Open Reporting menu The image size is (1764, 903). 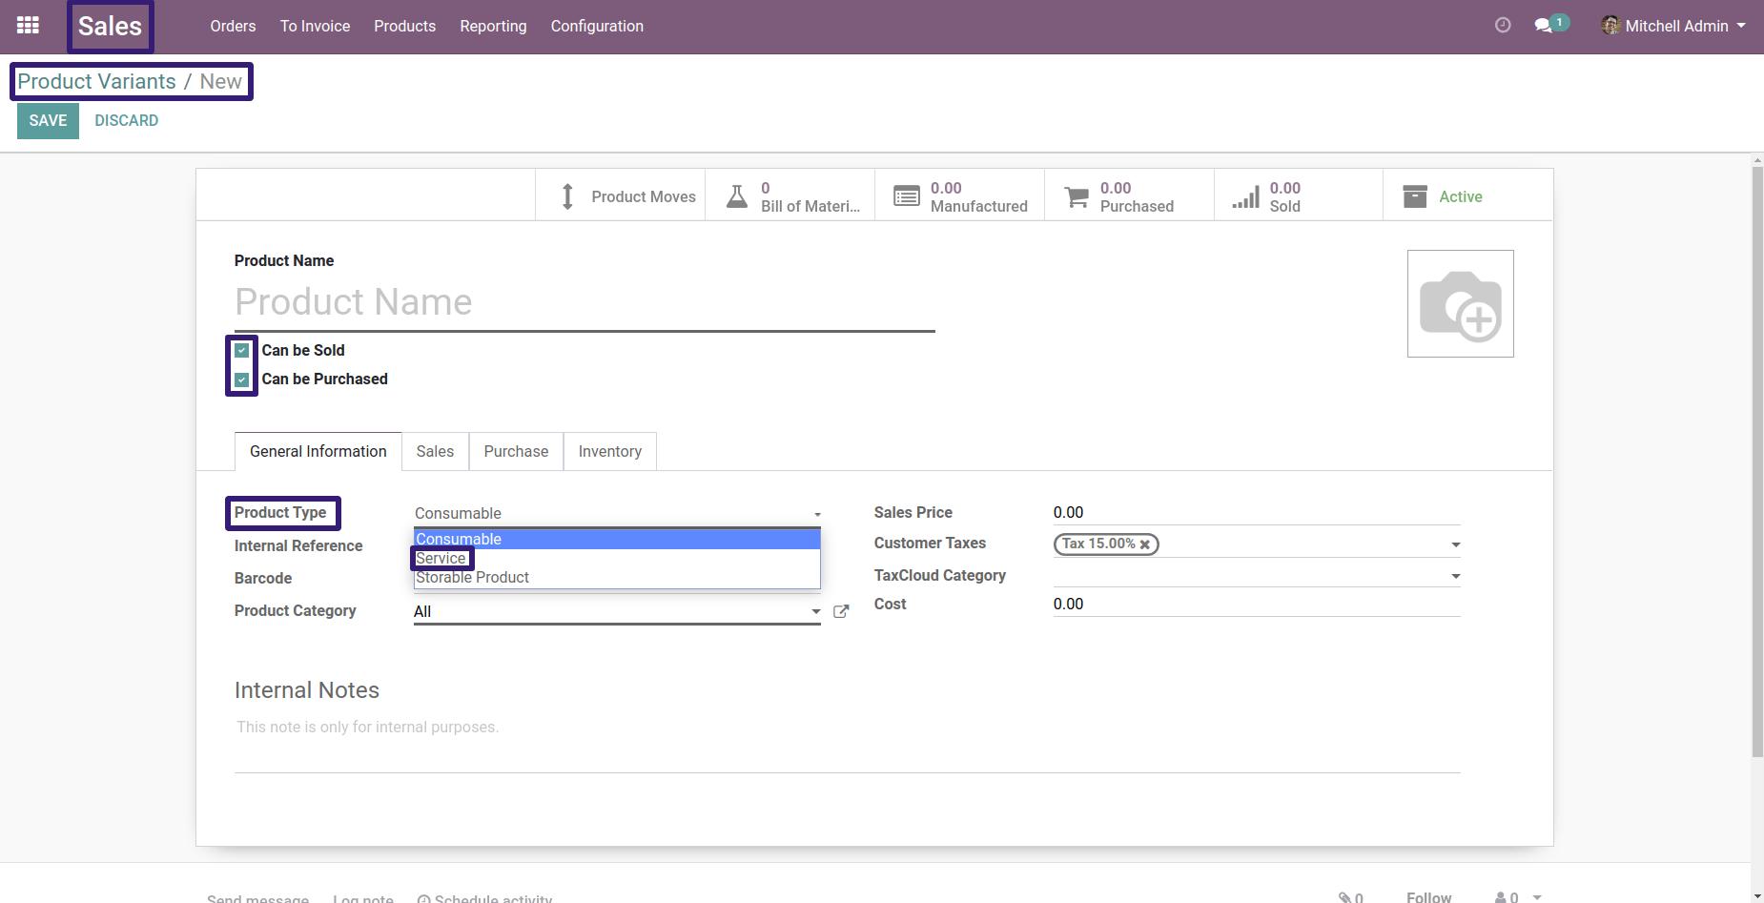point(493,26)
